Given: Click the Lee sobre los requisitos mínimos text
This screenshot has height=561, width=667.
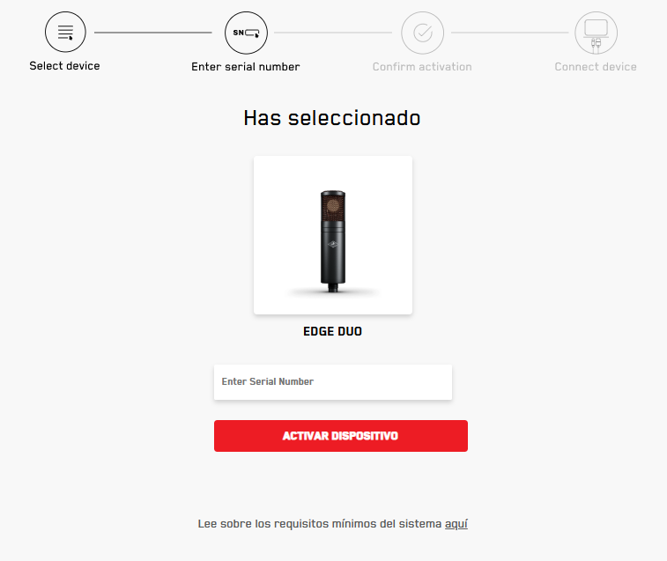Looking at the screenshot, I should (x=320, y=524).
